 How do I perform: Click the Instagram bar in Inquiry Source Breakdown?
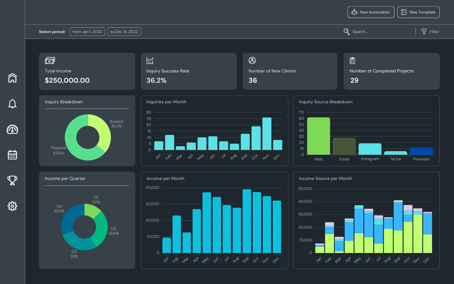(x=370, y=149)
